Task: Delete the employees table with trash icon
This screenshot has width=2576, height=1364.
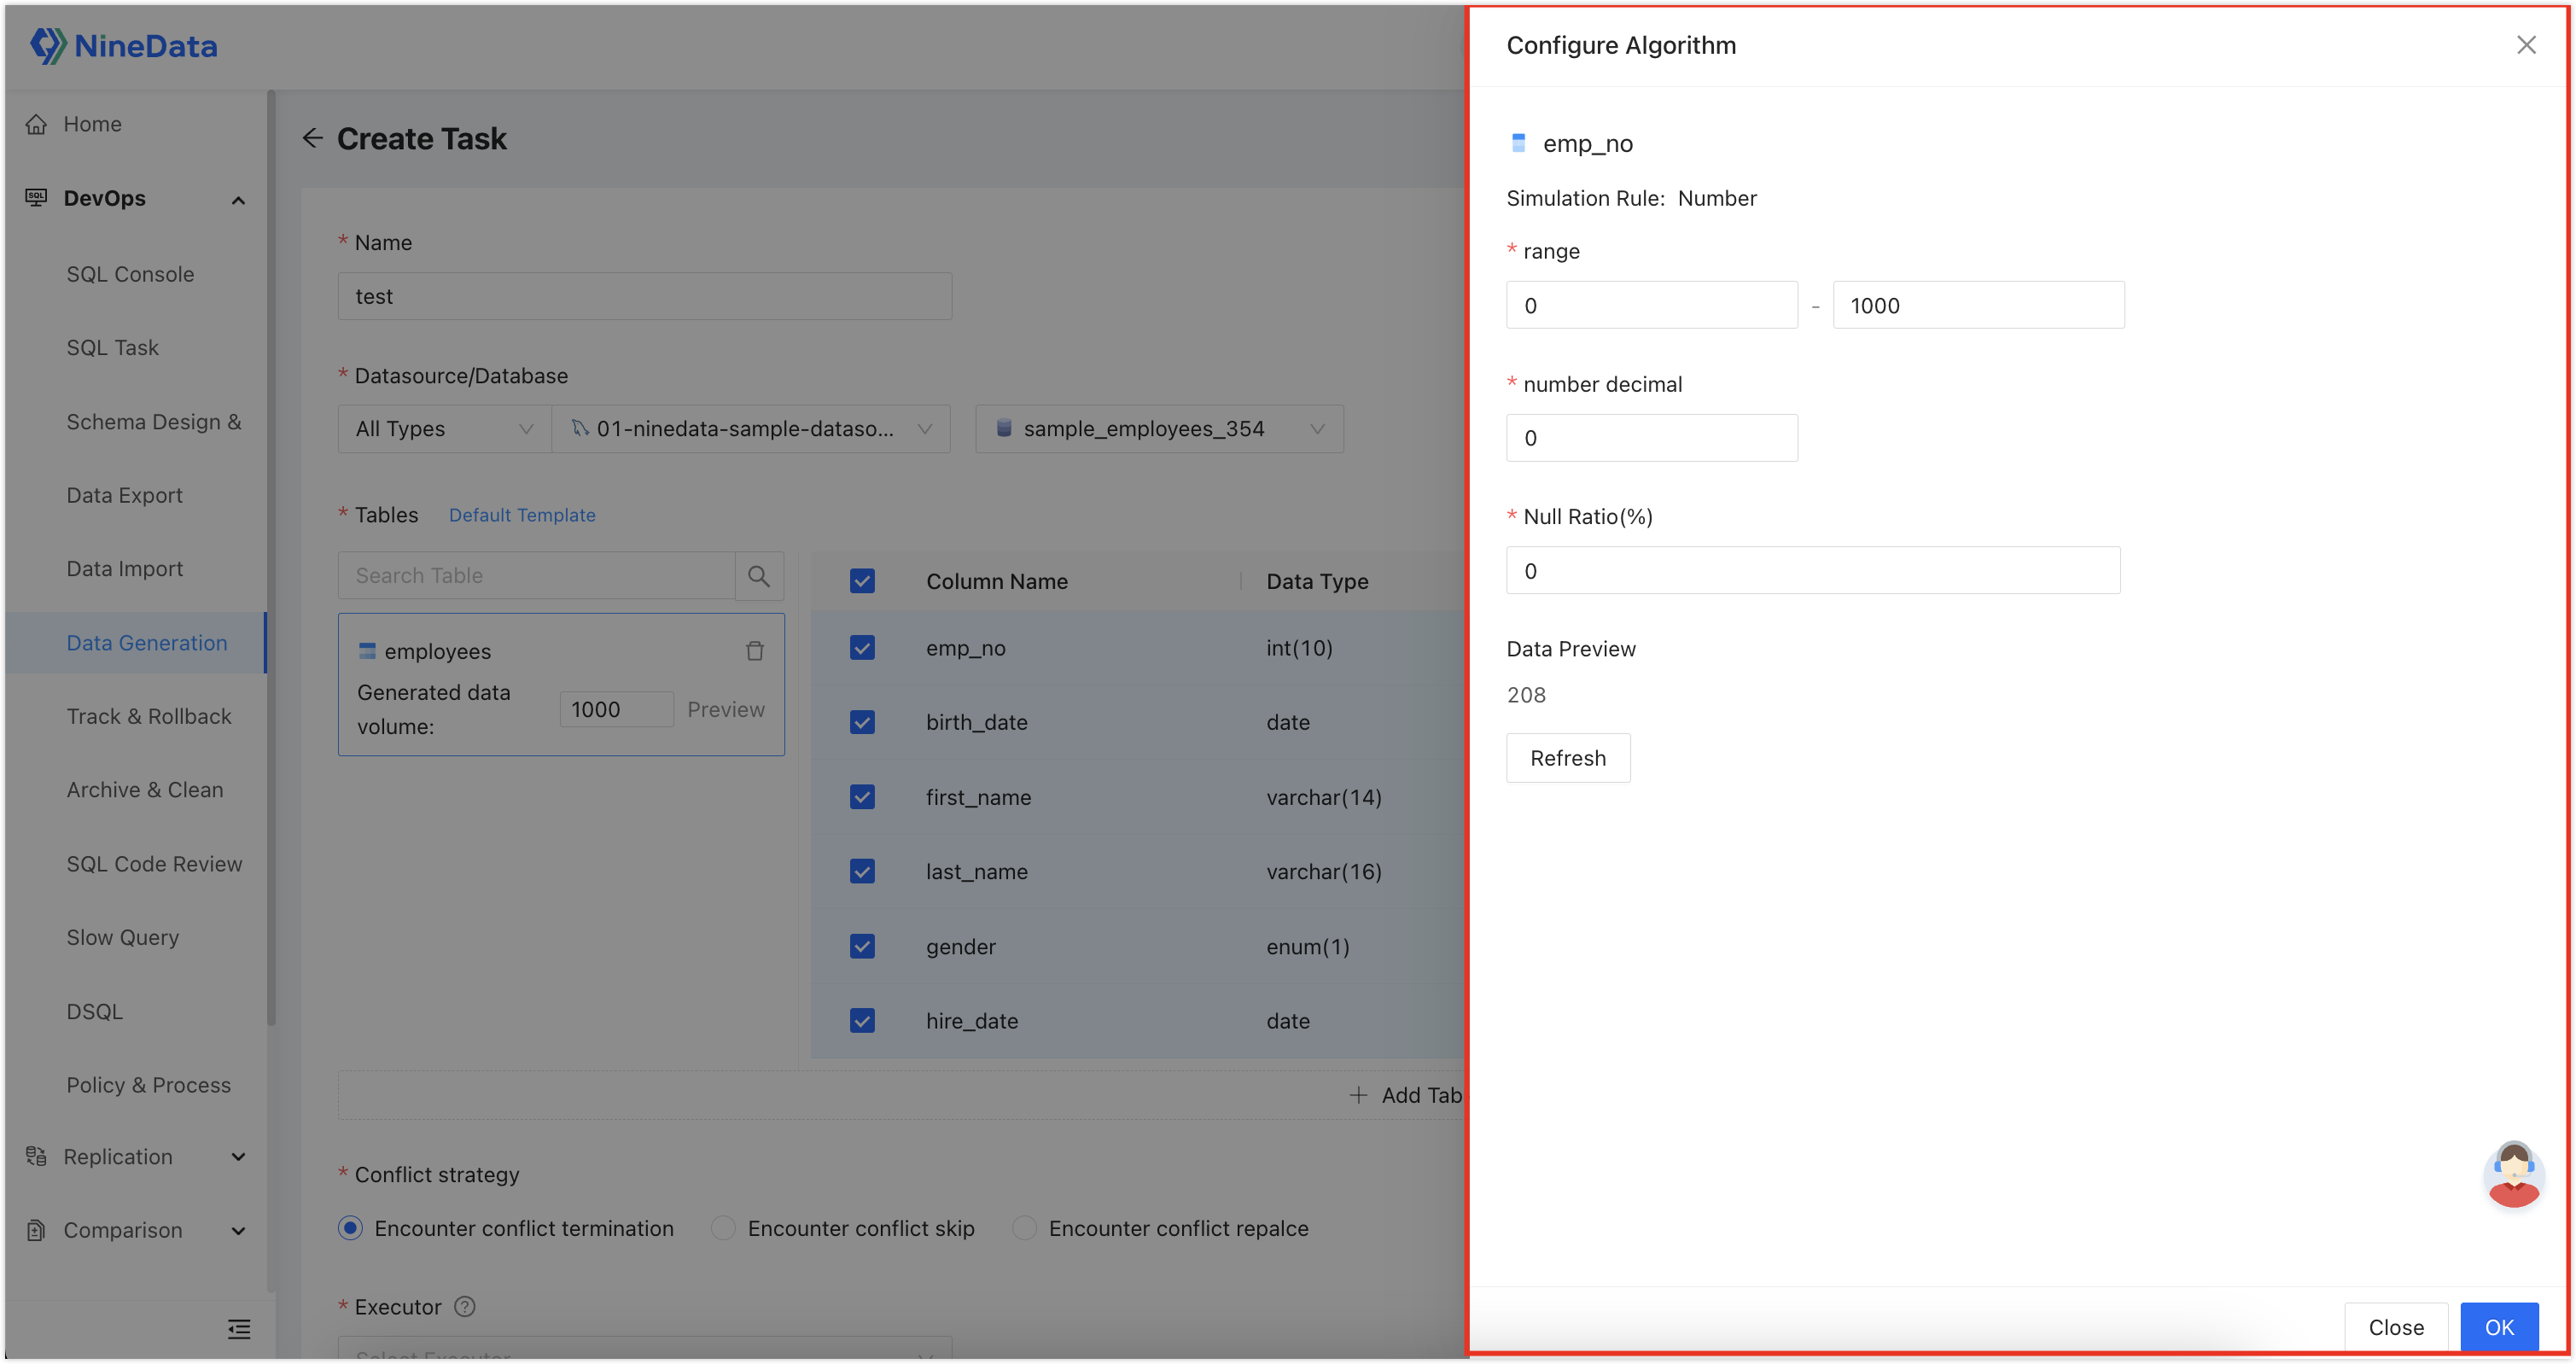Action: (x=755, y=651)
